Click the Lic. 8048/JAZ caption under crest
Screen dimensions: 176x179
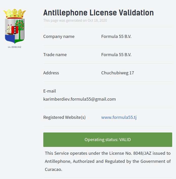(x=14, y=47)
